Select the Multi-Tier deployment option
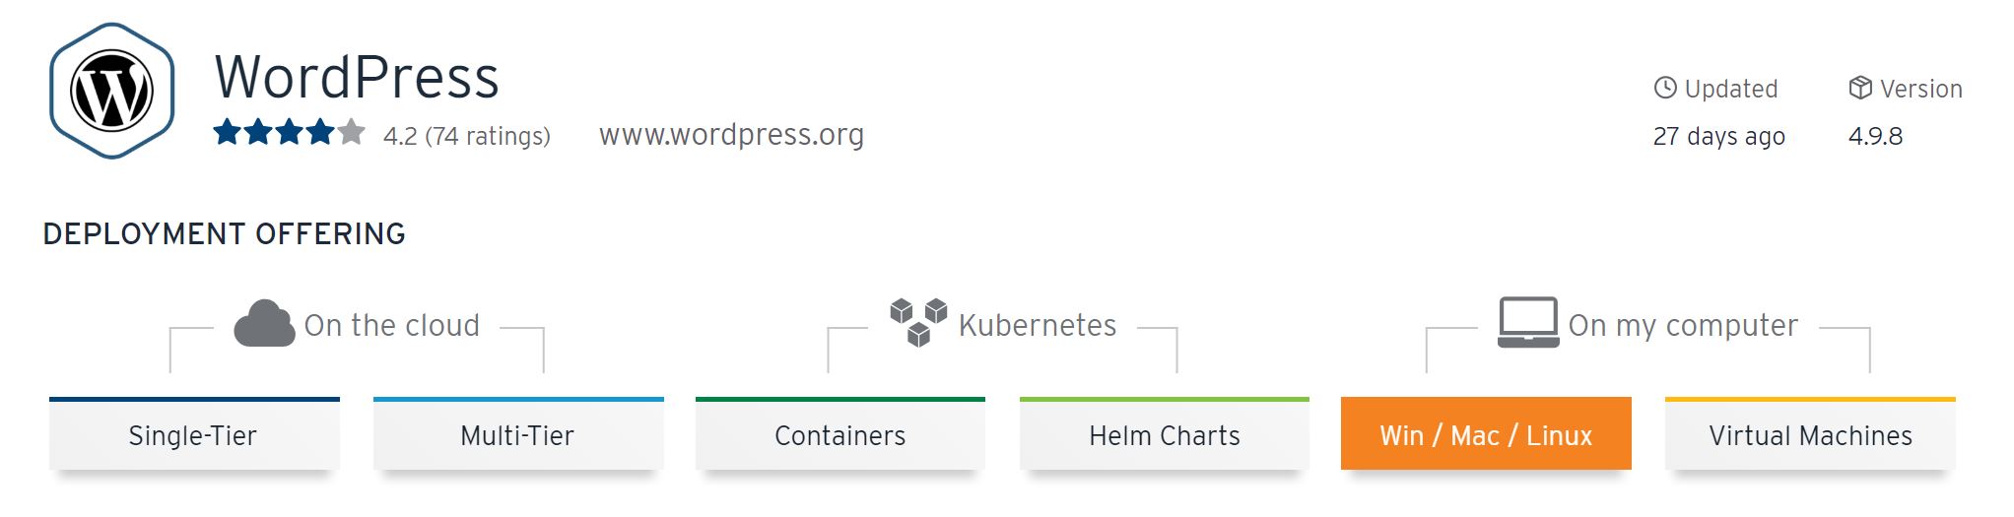The height and width of the screenshot is (517, 2014). click(518, 433)
